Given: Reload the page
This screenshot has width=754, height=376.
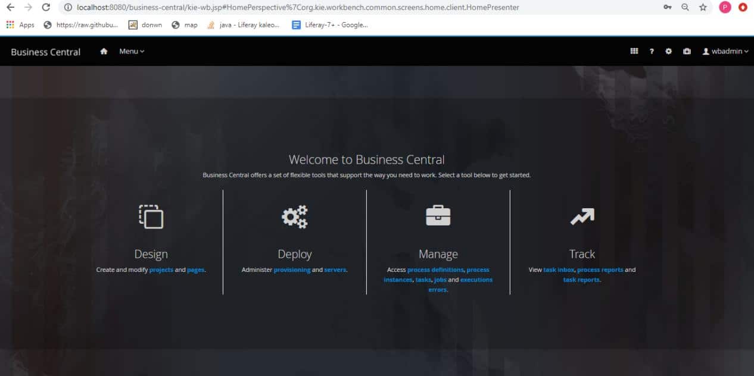Looking at the screenshot, I should (x=46, y=8).
